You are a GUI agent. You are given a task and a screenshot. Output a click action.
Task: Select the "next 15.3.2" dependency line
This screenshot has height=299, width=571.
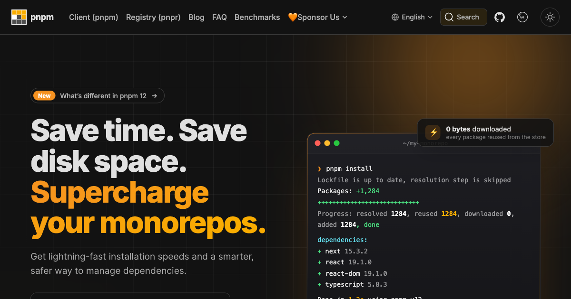pos(343,251)
